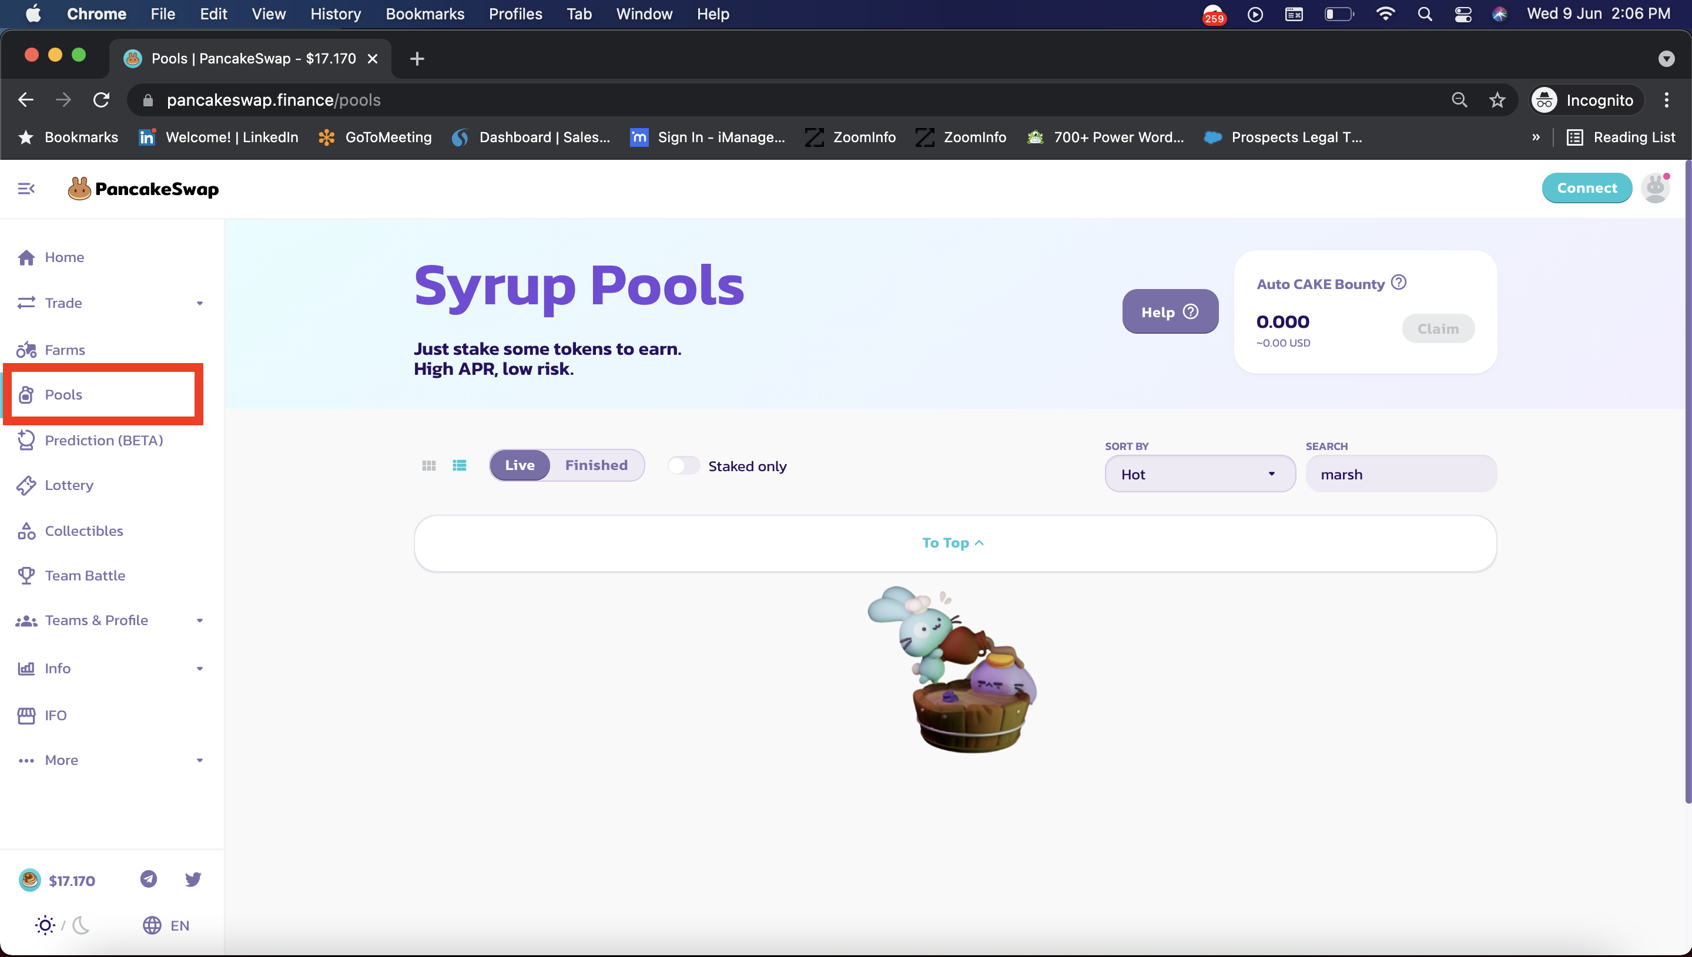1692x957 pixels.
Task: Click the To Top link
Action: tap(953, 543)
